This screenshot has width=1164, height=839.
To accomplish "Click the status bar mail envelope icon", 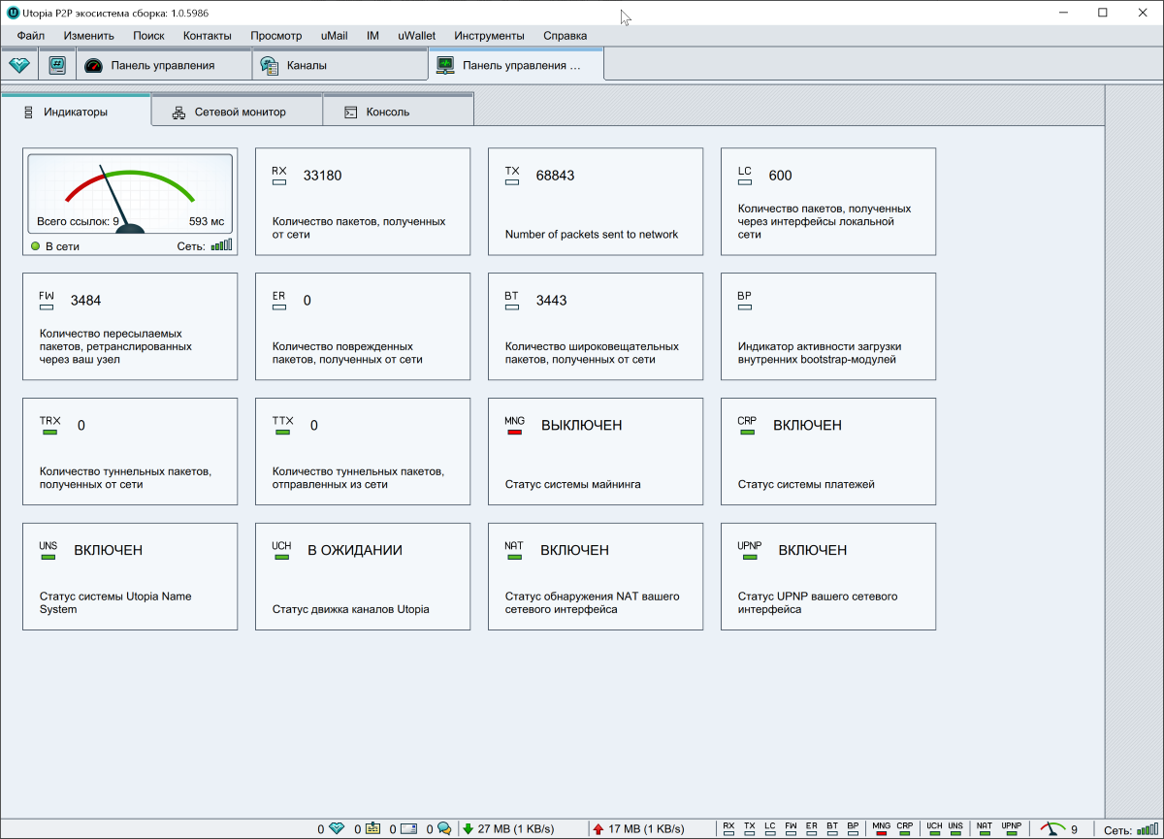I will pos(408,828).
